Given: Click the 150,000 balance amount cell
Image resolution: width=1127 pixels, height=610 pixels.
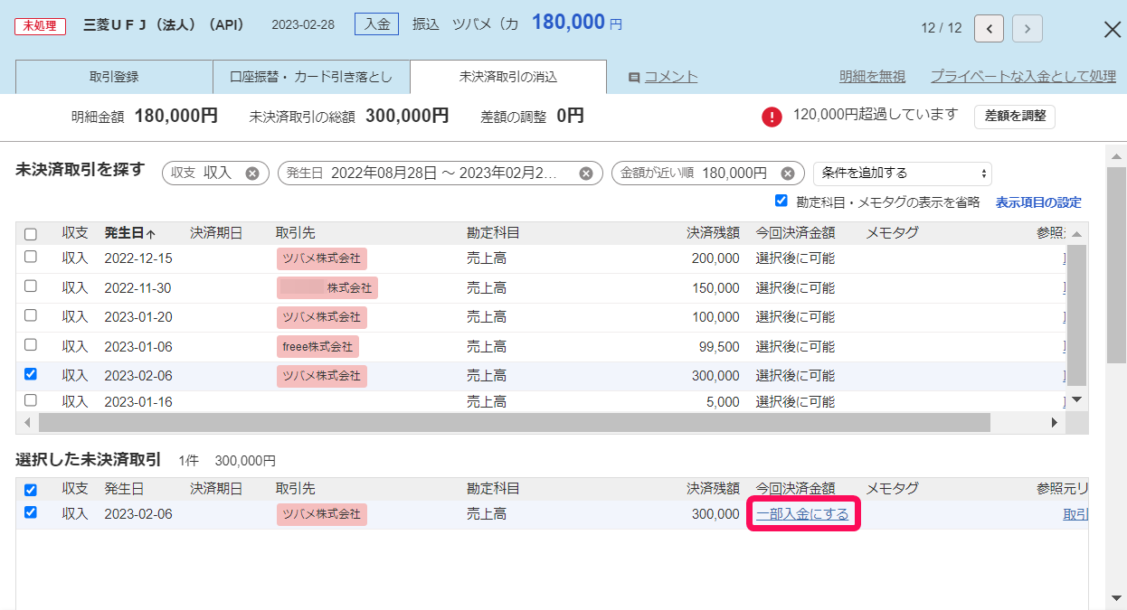Looking at the screenshot, I should coord(715,287).
